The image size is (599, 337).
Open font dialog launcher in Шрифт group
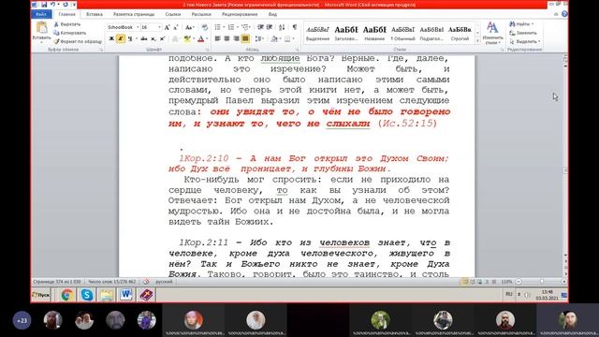pyautogui.click(x=208, y=50)
